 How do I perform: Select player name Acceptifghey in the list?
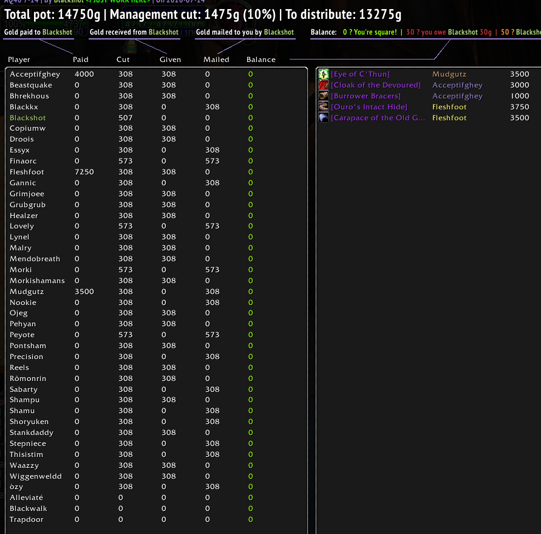point(35,74)
